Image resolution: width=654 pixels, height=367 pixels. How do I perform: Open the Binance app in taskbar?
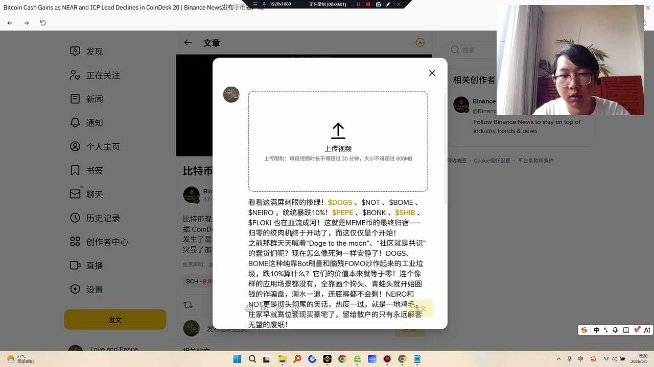pos(327,359)
